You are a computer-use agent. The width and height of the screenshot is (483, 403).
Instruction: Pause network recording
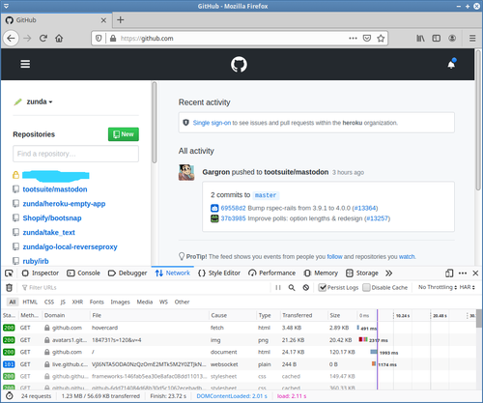coord(278,287)
